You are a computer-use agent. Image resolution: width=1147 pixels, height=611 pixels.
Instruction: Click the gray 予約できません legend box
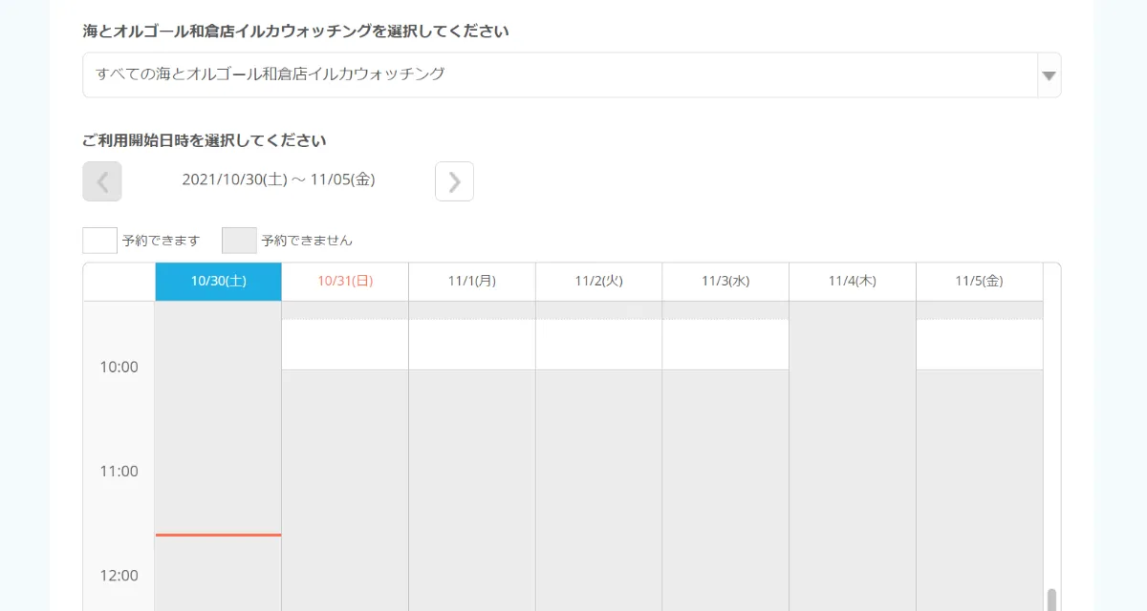(x=238, y=240)
